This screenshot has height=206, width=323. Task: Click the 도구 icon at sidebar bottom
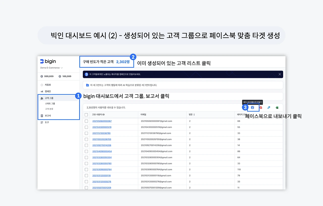[x=42, y=122]
